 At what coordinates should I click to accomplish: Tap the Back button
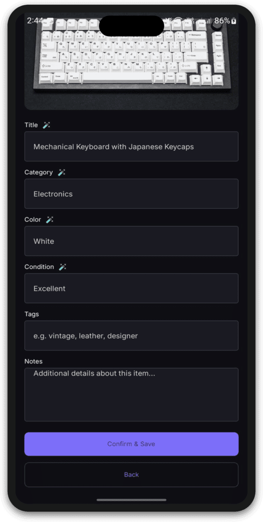(x=131, y=475)
